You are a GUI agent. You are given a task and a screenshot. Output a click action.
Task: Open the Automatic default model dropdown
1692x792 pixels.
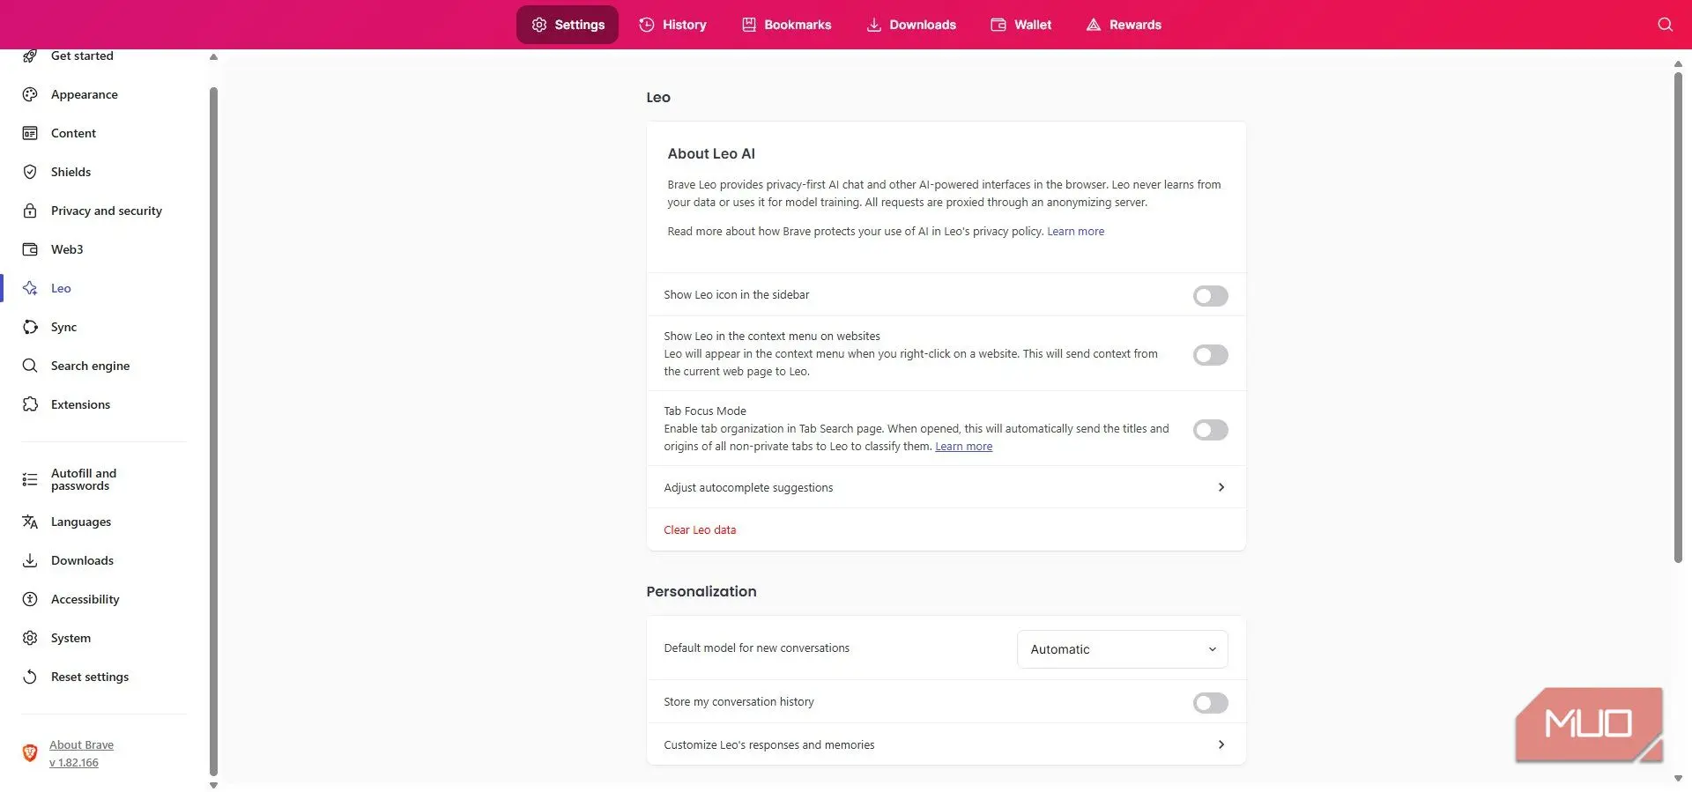pos(1122,649)
